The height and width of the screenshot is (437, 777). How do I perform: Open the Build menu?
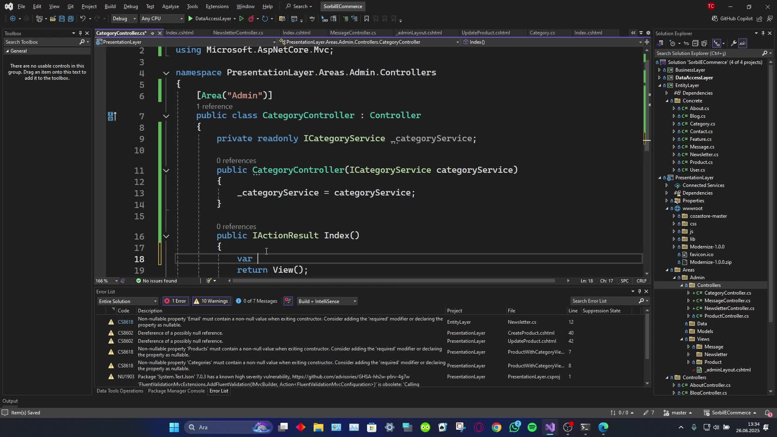[x=110, y=6]
